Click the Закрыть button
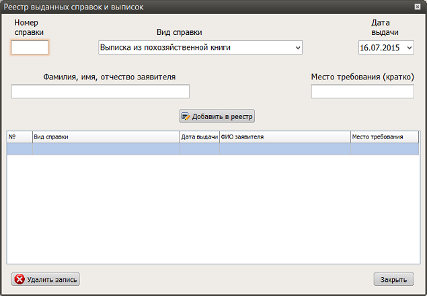The width and height of the screenshot is (427, 296). tap(394, 279)
